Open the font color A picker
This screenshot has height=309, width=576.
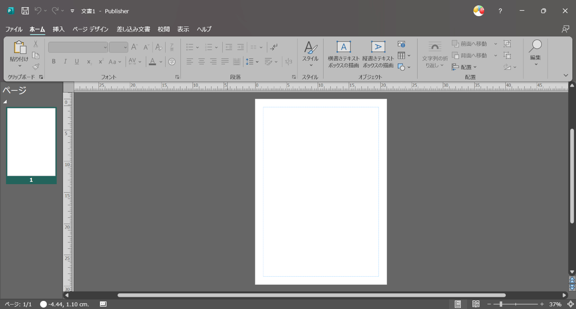(x=155, y=62)
